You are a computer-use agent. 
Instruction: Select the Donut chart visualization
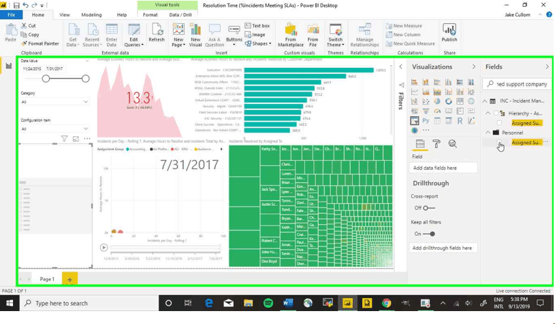(x=448, y=101)
